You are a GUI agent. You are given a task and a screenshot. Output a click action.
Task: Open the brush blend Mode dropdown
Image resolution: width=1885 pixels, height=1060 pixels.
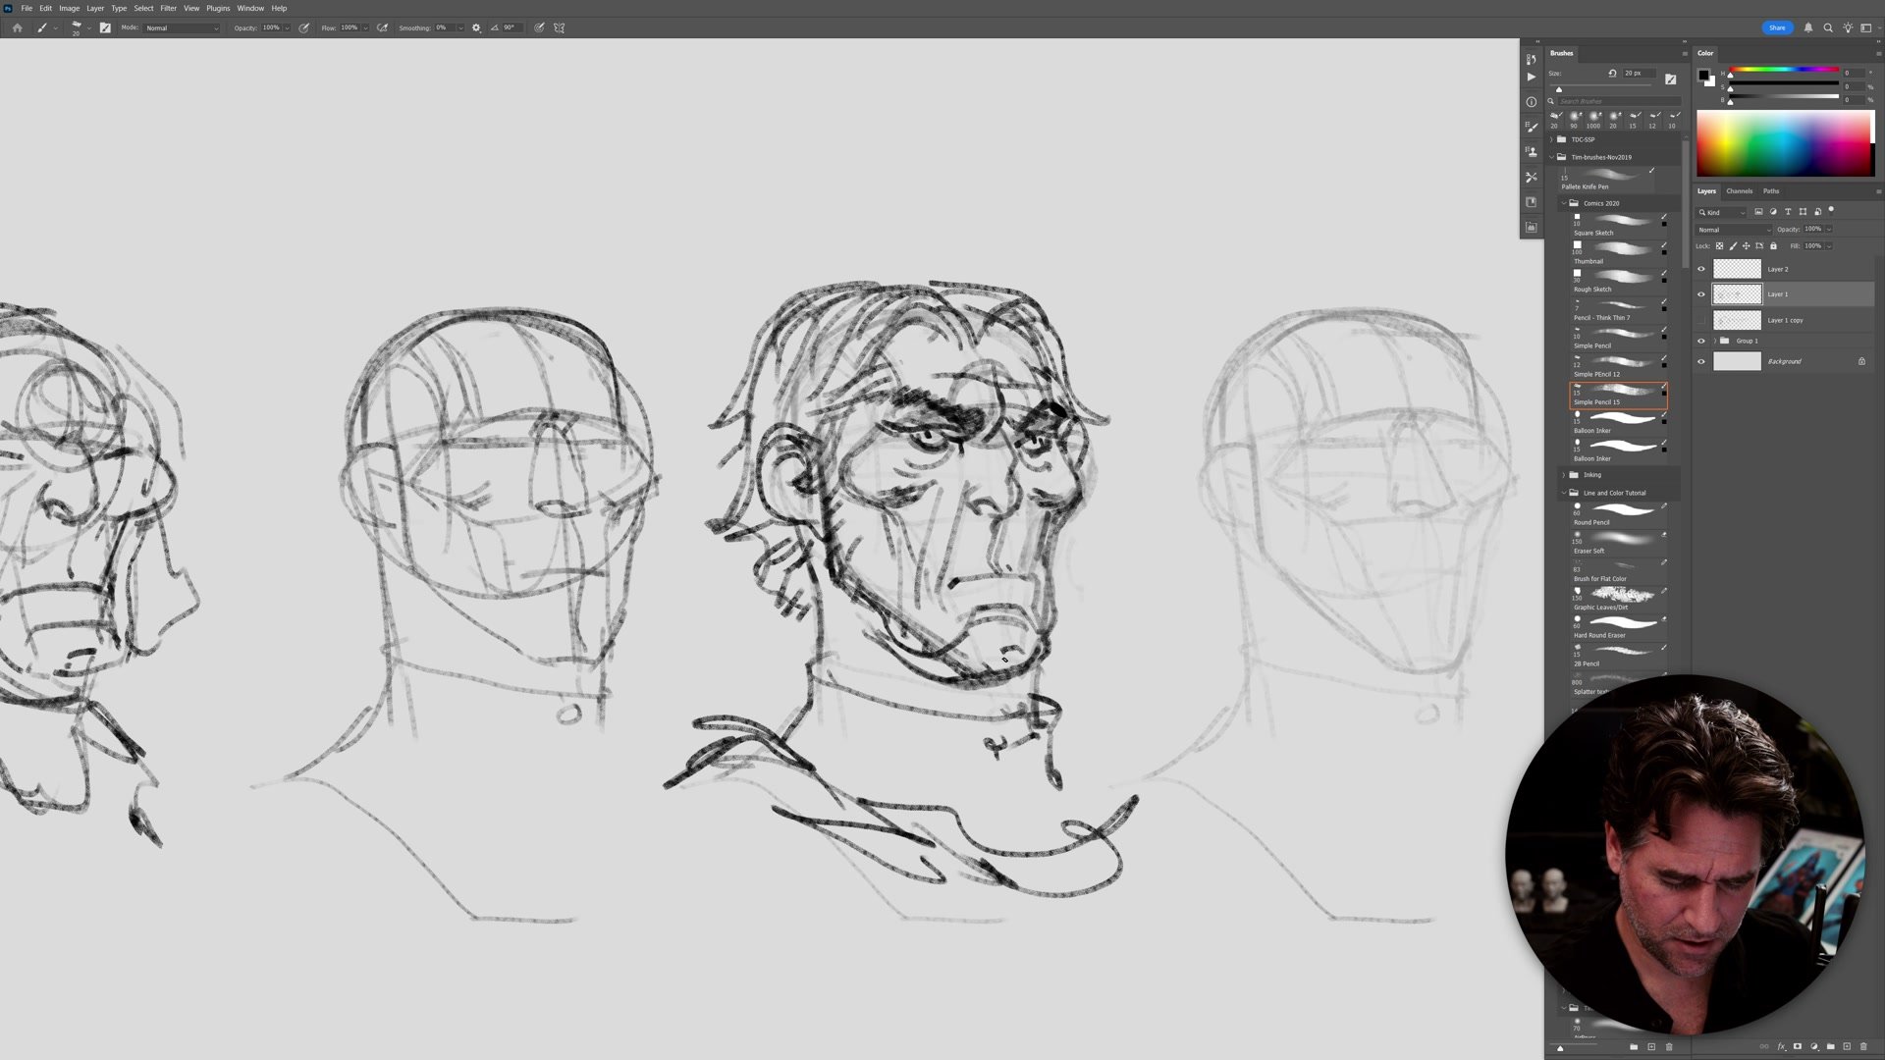(182, 27)
